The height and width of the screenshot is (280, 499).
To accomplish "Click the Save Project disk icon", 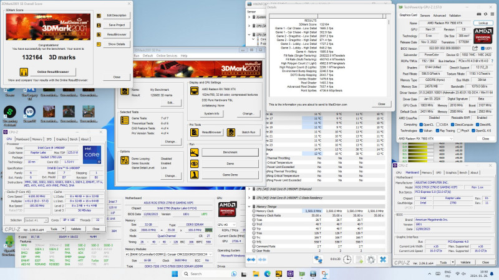I will click(99, 25).
